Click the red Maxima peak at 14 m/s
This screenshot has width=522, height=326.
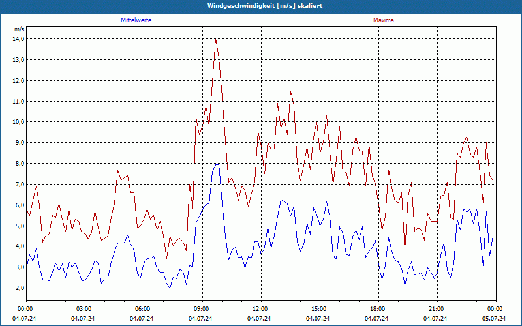pyautogui.click(x=216, y=39)
